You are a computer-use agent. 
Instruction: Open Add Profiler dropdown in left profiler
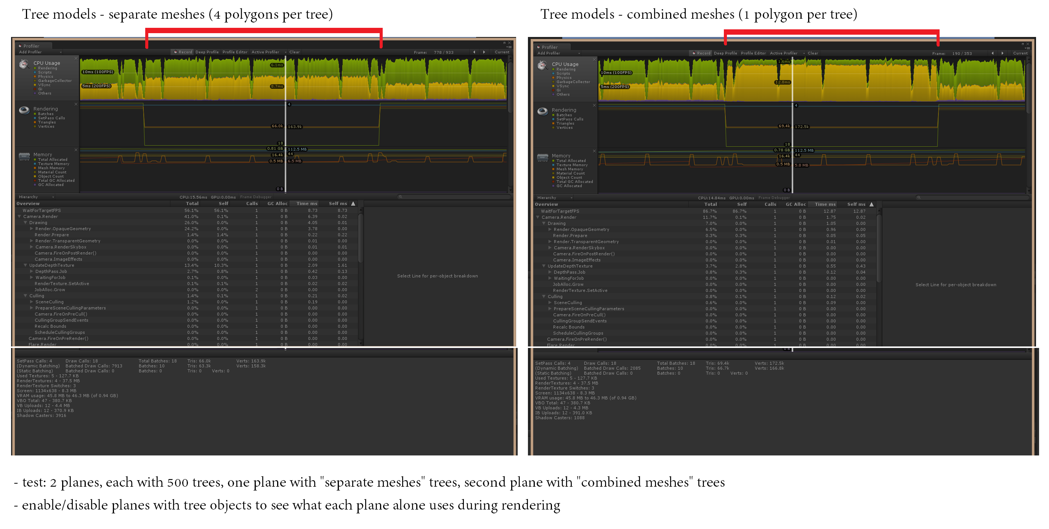click(40, 52)
